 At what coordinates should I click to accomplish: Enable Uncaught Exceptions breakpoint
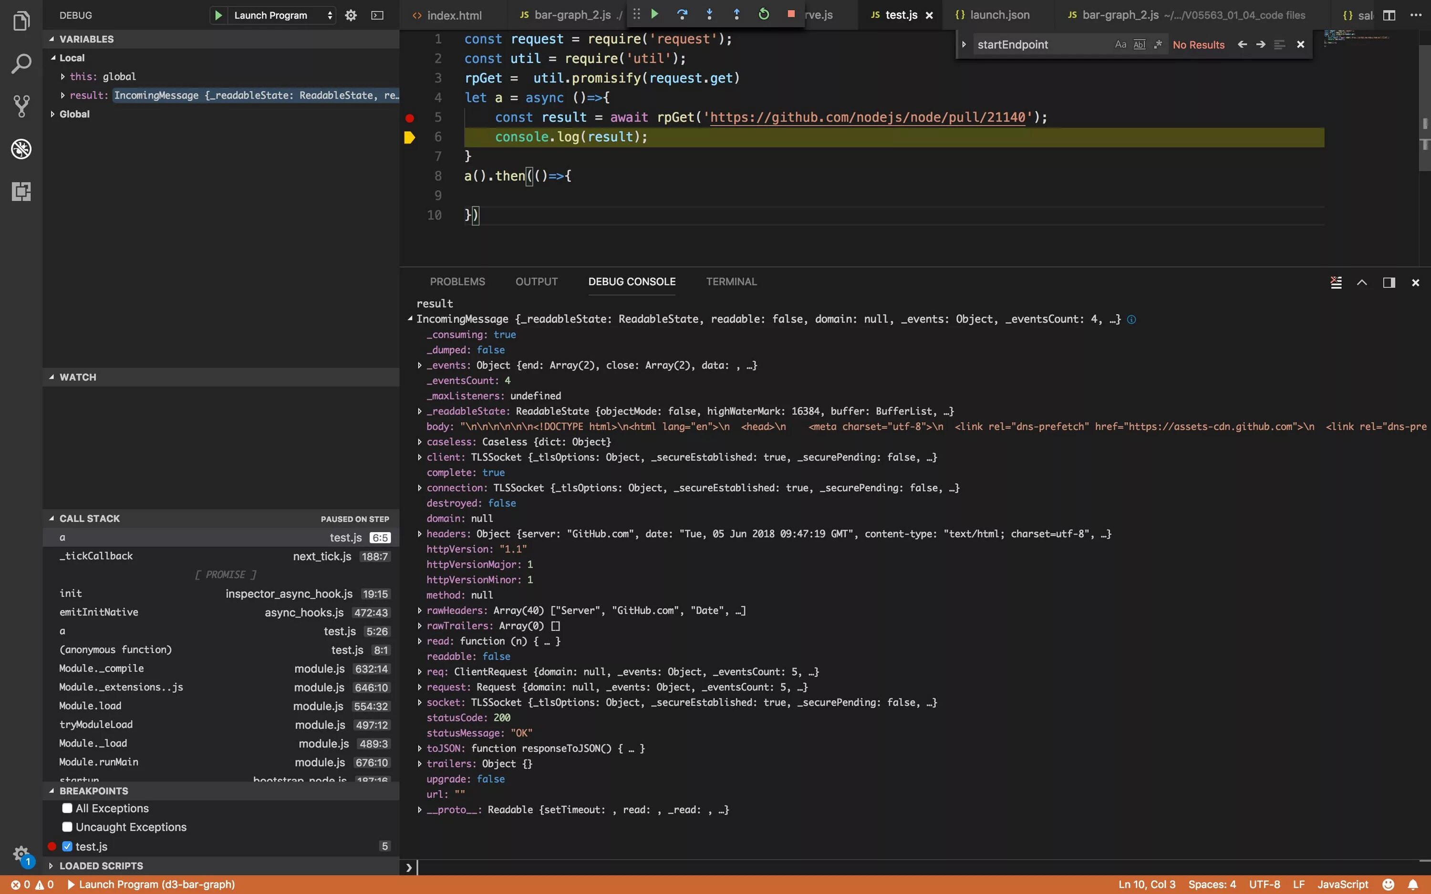pyautogui.click(x=67, y=827)
